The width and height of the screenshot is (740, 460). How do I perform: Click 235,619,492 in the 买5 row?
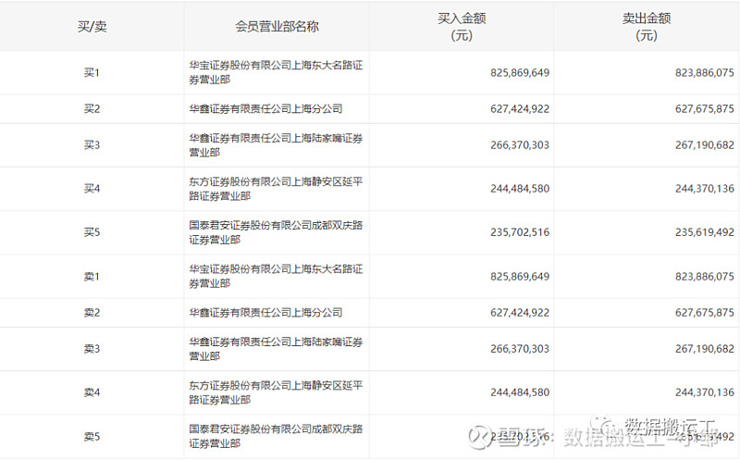tap(705, 232)
